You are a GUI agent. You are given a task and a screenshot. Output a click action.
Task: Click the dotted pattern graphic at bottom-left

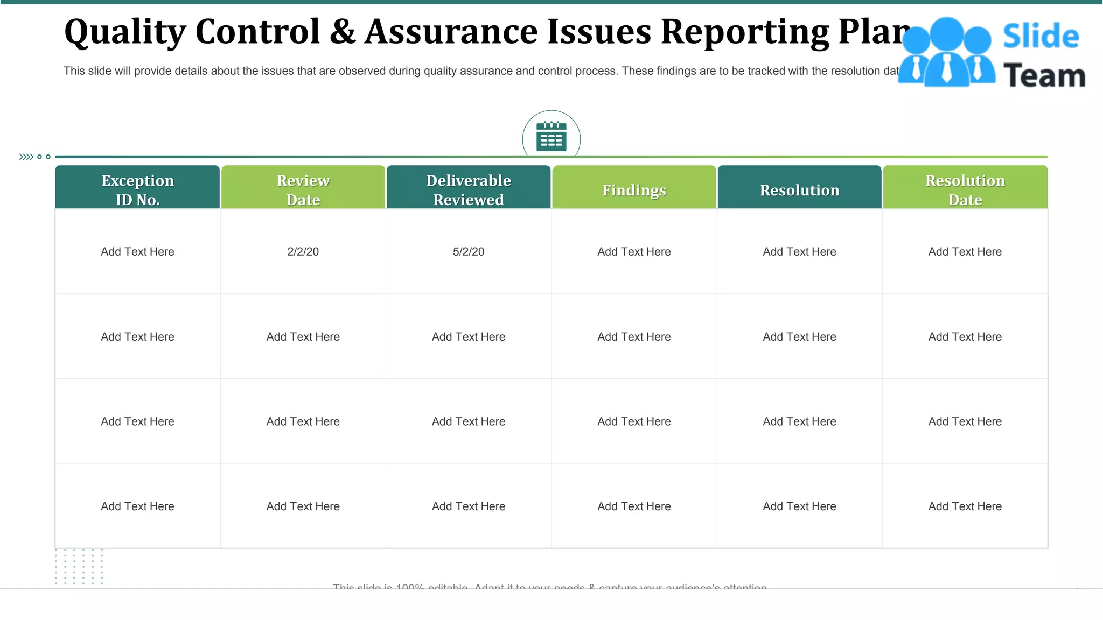79,566
